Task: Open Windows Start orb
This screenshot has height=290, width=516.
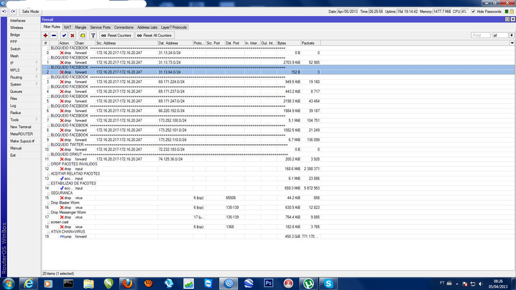Action: (x=8, y=284)
